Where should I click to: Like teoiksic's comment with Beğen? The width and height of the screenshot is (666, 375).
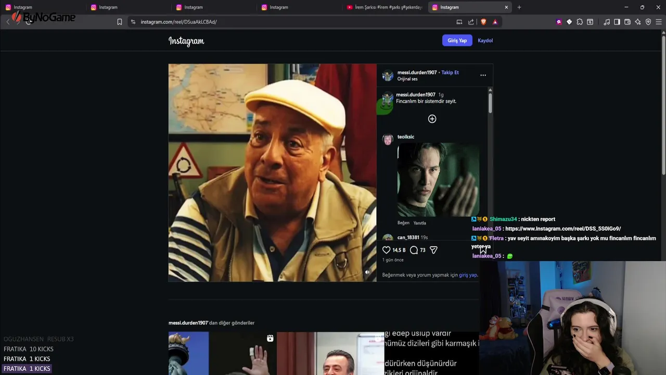point(403,223)
